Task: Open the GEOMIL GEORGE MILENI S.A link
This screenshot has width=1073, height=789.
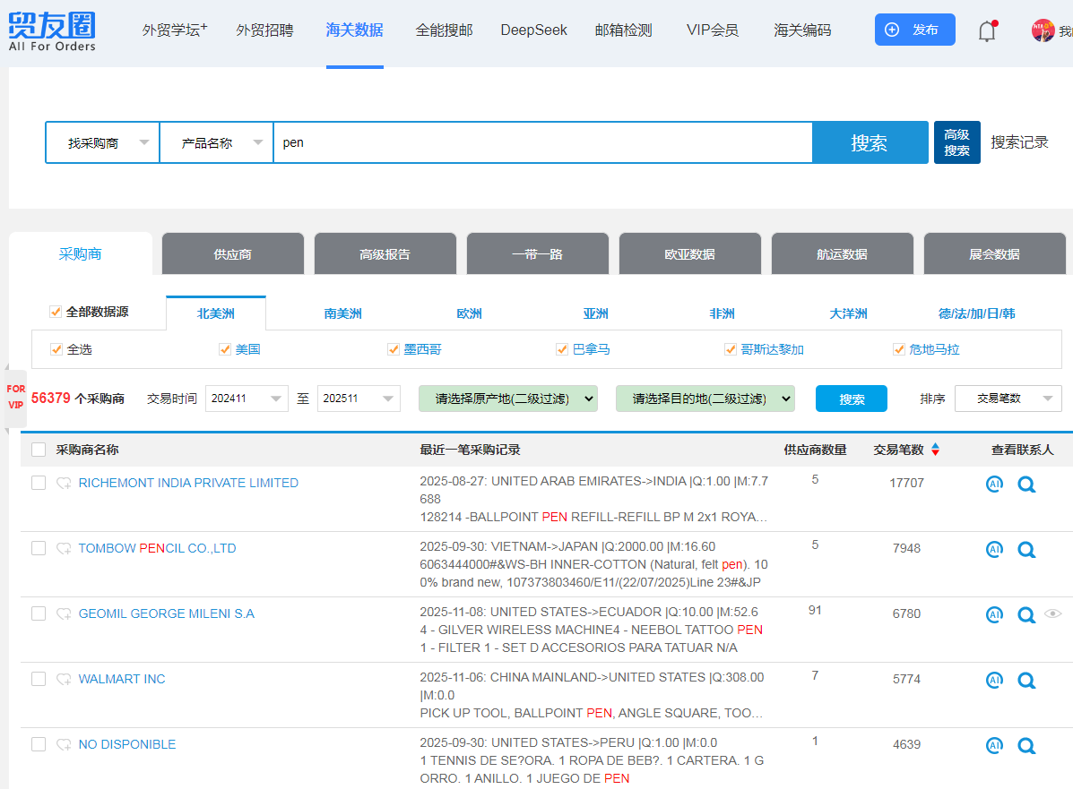Action: (x=167, y=614)
